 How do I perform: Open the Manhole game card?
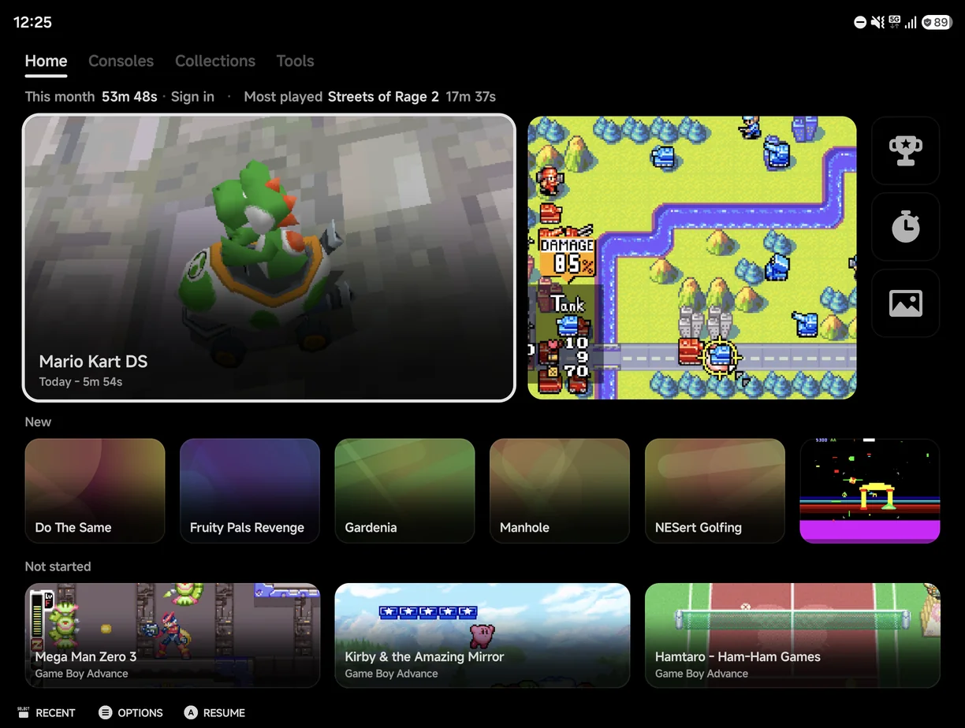tap(560, 491)
